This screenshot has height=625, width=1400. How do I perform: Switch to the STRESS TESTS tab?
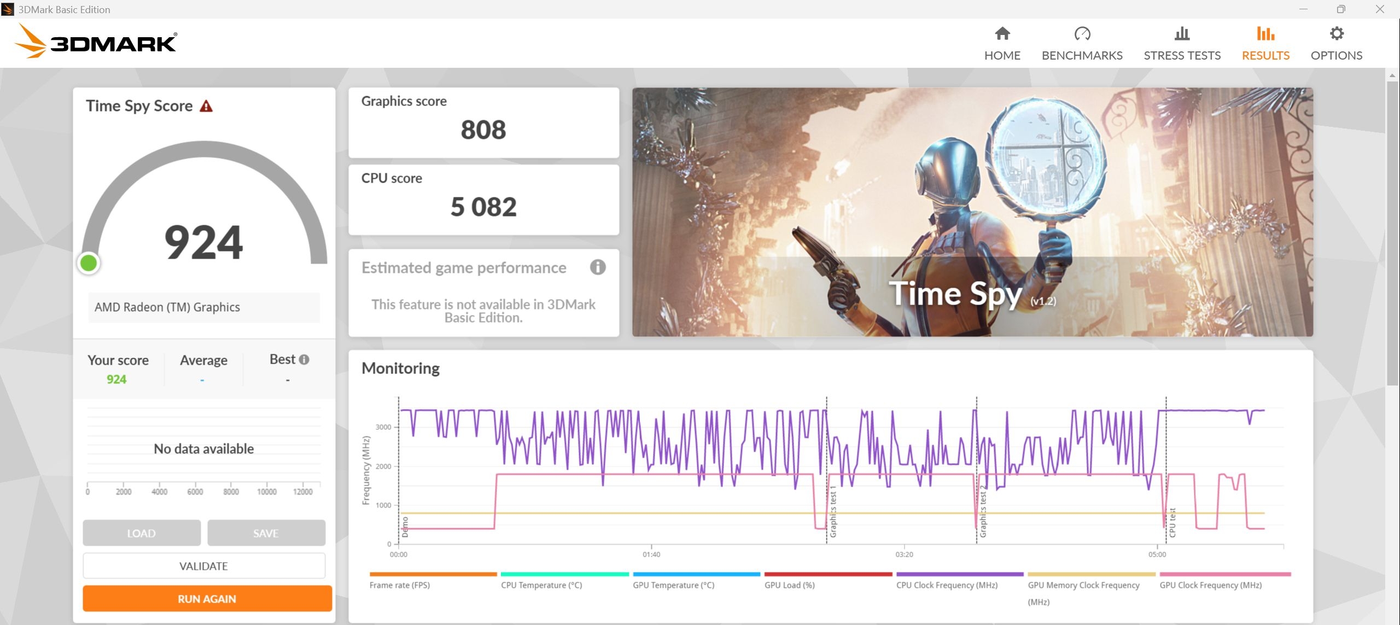(x=1182, y=55)
